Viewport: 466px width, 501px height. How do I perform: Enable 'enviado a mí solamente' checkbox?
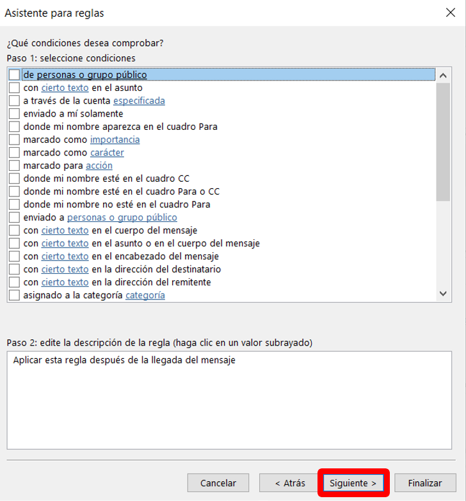point(14,114)
